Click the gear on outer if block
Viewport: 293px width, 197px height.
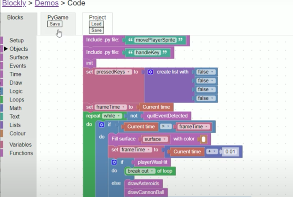101,124
